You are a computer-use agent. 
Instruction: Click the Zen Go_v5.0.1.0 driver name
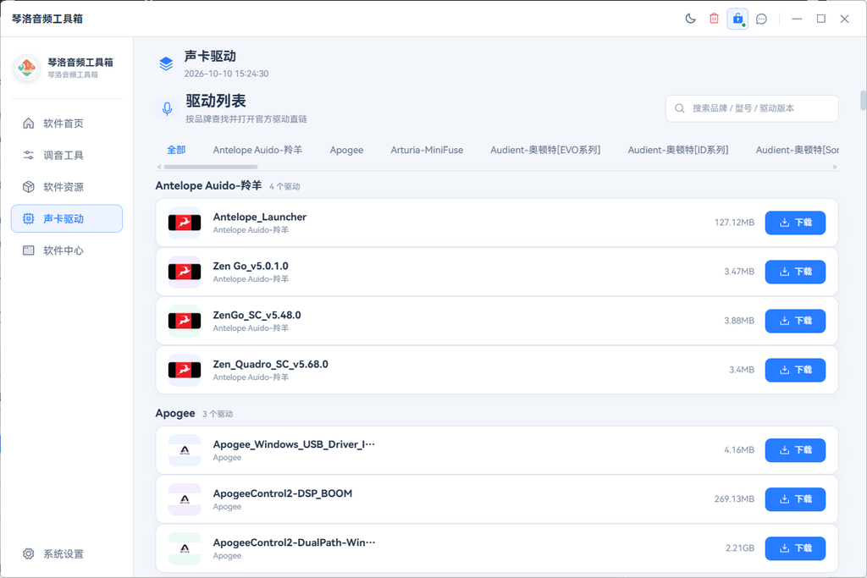coord(251,267)
